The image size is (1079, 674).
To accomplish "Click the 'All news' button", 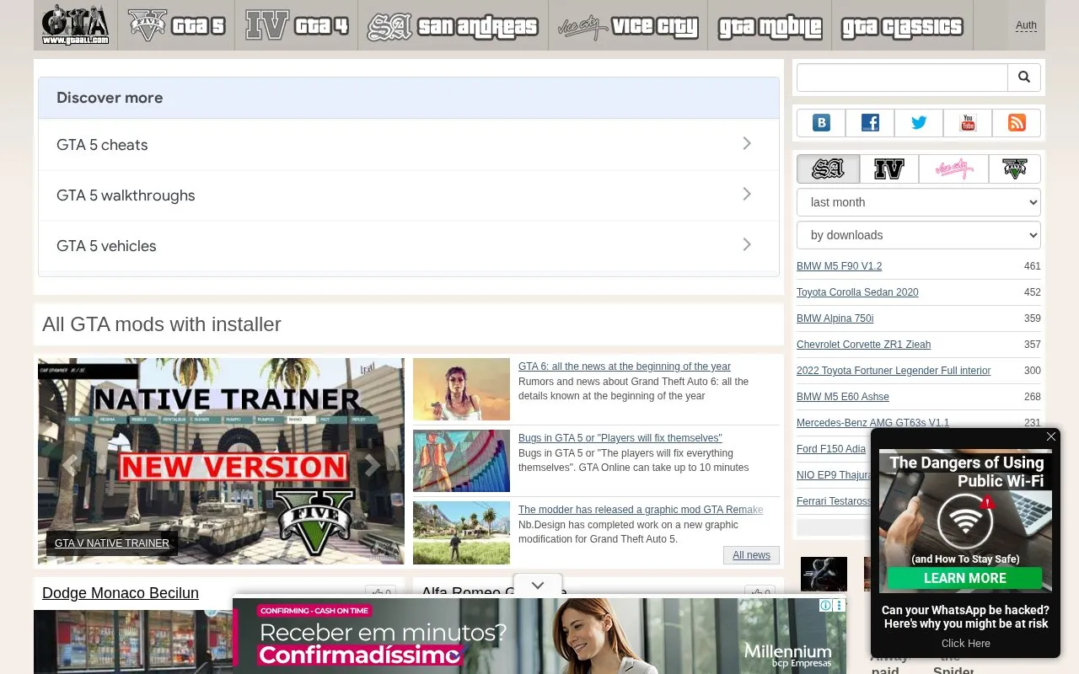I will pyautogui.click(x=751, y=555).
